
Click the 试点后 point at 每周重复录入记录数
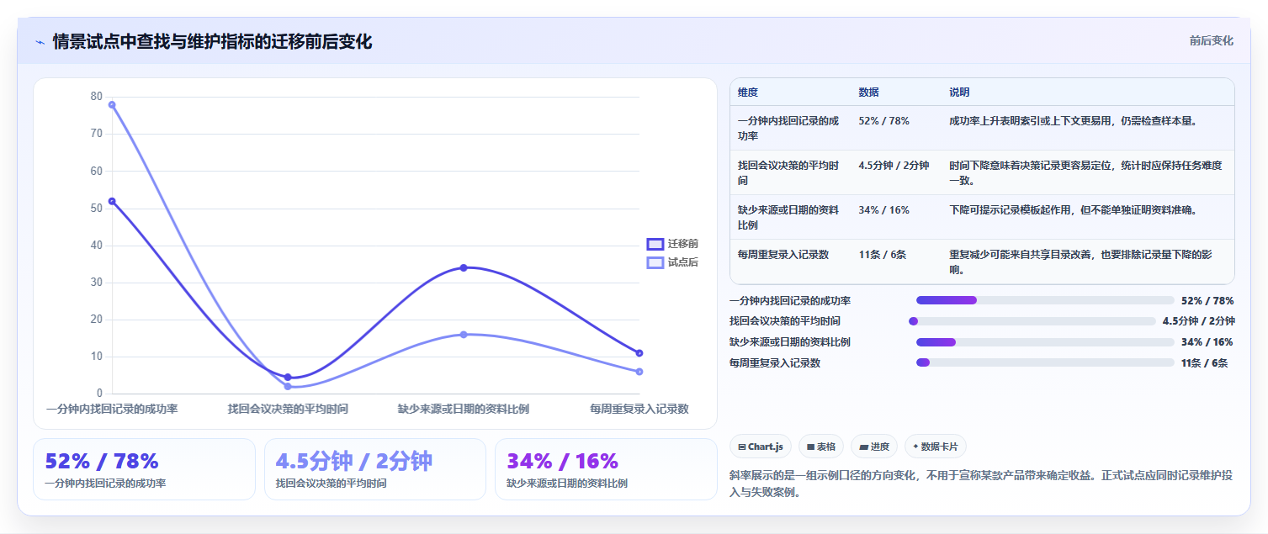(x=639, y=372)
